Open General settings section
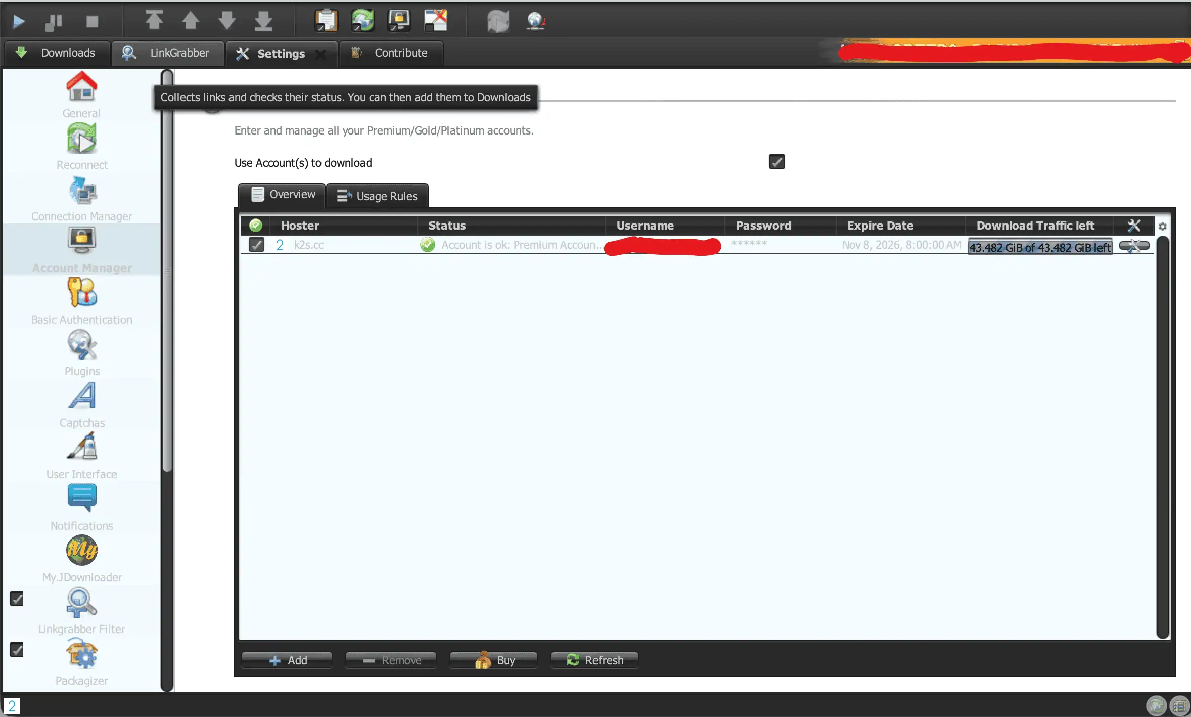Screen dimensions: 1191x717 [81, 96]
